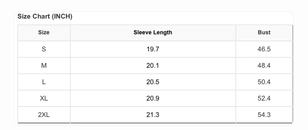Select bust measurement 50.4
Image resolution: width=308 pixels, height=130 pixels.
tap(264, 82)
